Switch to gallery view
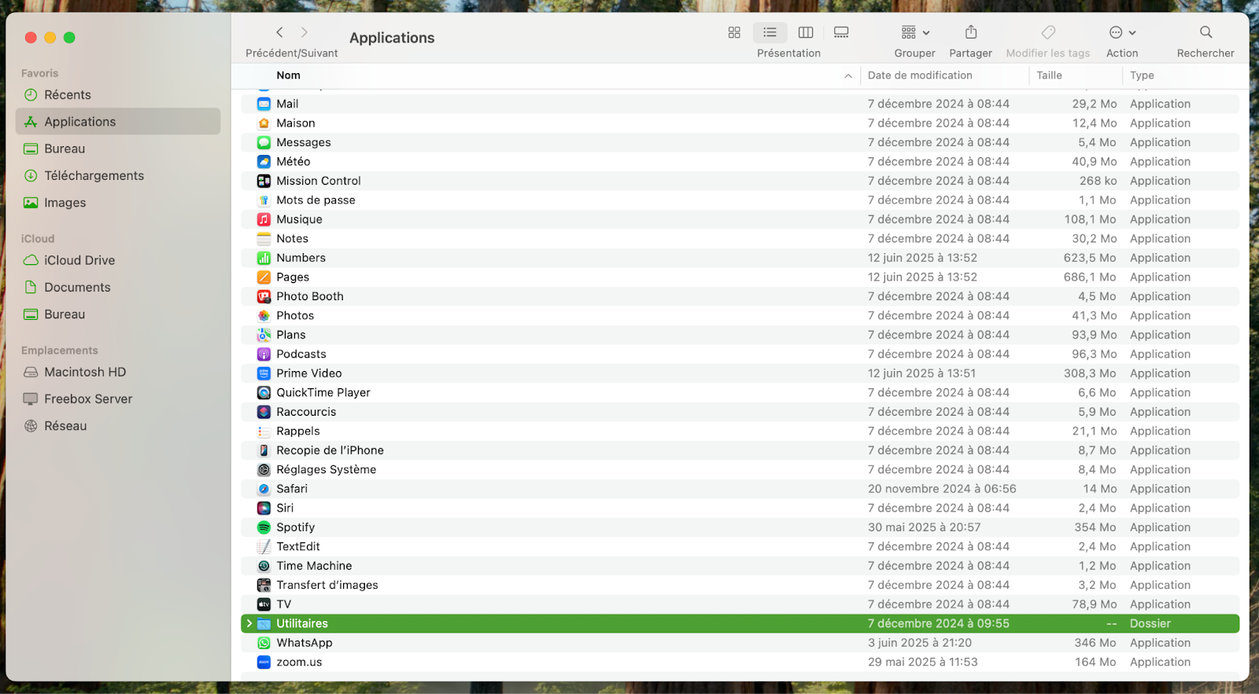Image resolution: width=1259 pixels, height=694 pixels. coord(841,32)
